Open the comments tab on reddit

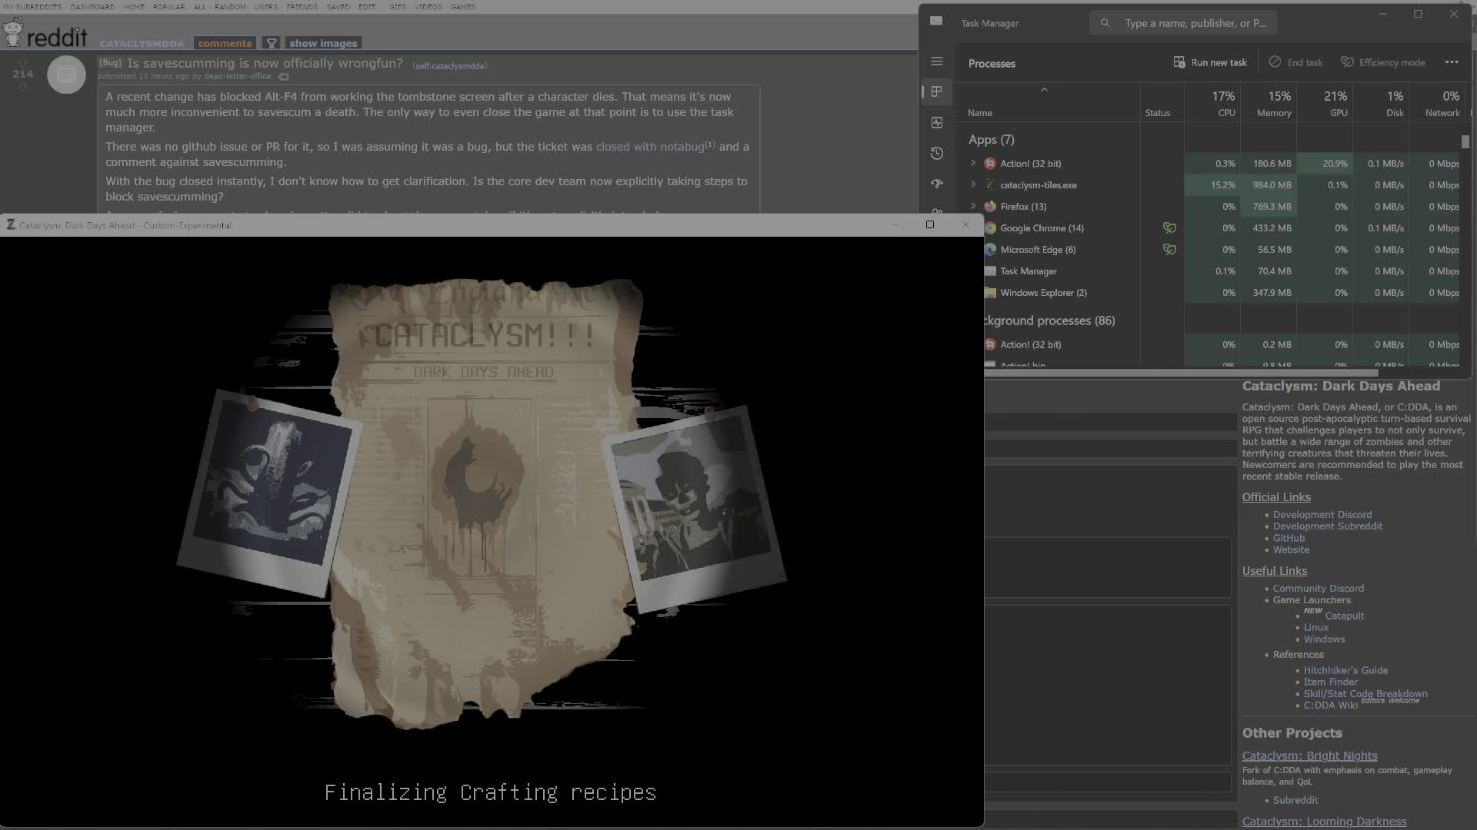pyautogui.click(x=225, y=43)
